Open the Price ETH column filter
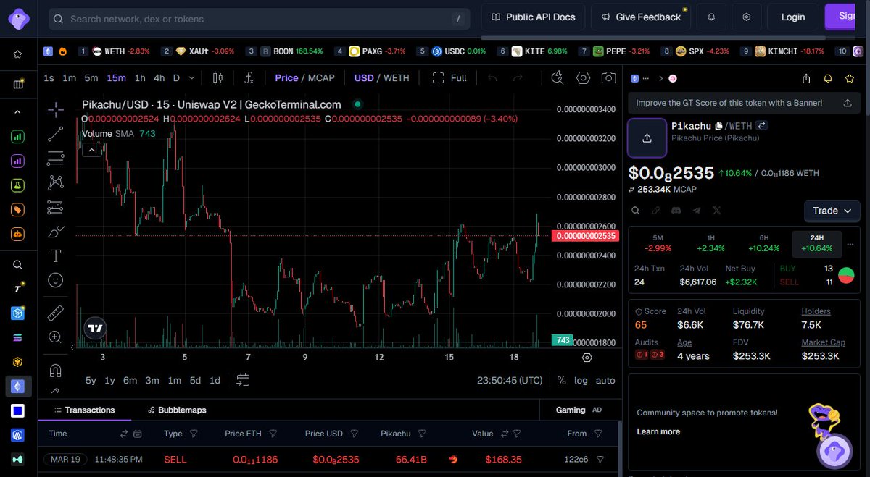 pyautogui.click(x=273, y=434)
